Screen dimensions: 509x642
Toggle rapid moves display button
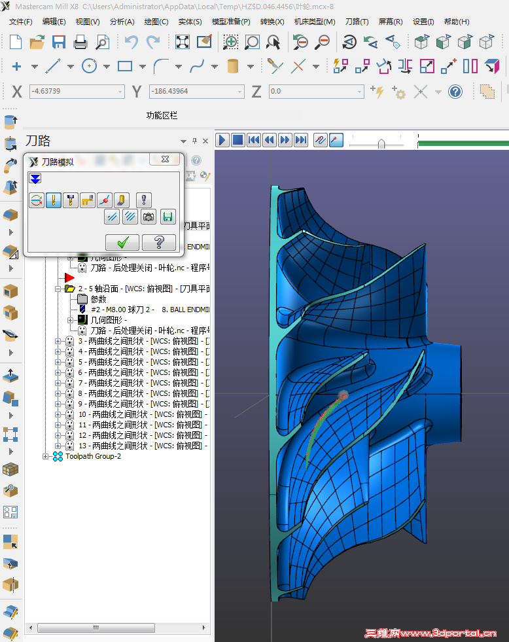[x=88, y=200]
